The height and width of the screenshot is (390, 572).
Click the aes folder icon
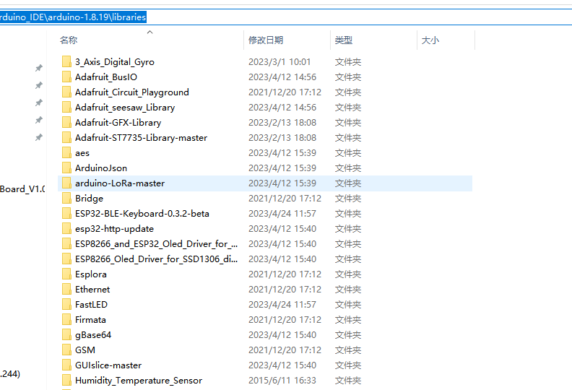click(66, 153)
